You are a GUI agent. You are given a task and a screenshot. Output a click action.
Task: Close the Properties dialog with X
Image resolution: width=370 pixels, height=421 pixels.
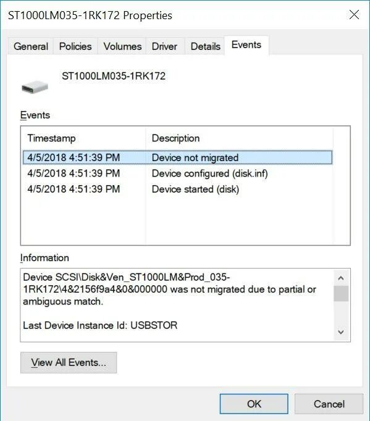click(x=354, y=14)
